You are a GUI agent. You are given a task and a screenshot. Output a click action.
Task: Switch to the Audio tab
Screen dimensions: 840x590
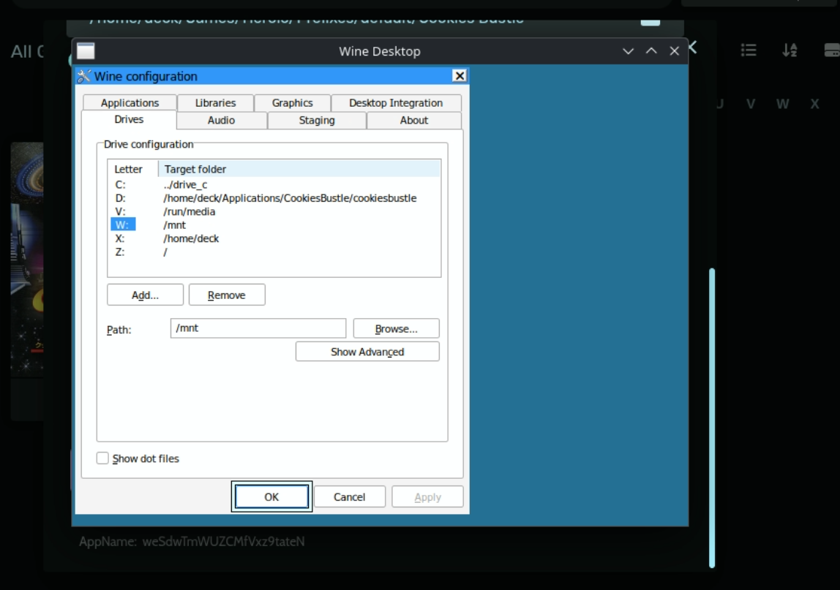click(221, 121)
